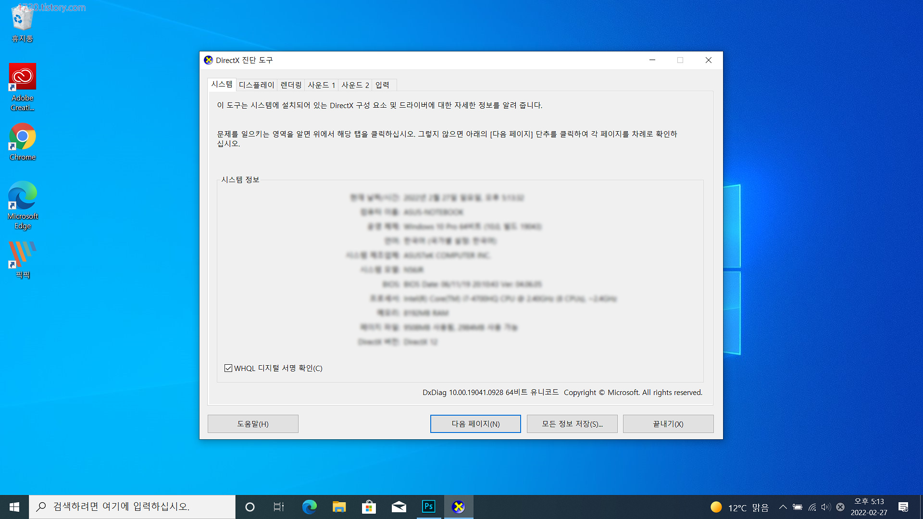Click 모든 정보 저장(S) button
Viewport: 923px width, 519px height.
(572, 424)
